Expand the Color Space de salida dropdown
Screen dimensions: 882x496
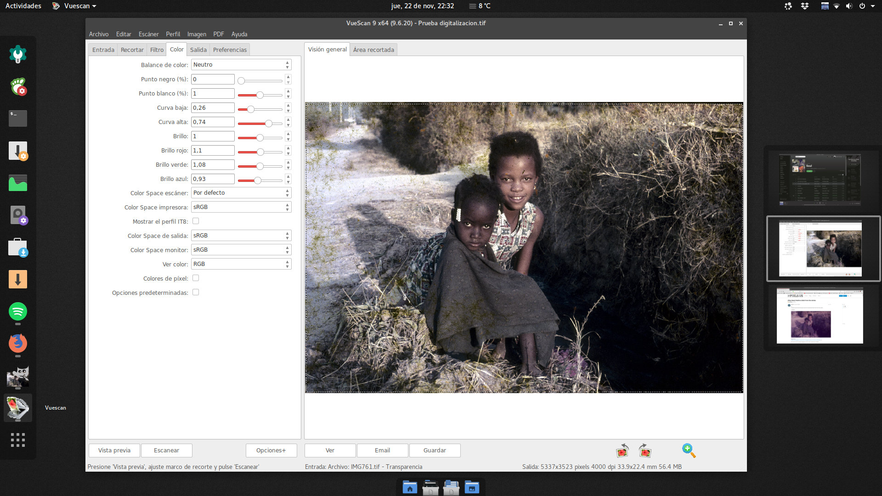coord(241,236)
